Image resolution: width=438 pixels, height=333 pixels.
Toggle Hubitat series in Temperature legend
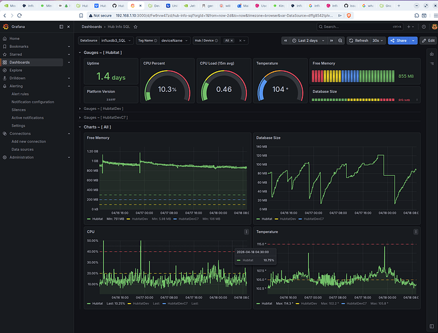click(x=266, y=303)
